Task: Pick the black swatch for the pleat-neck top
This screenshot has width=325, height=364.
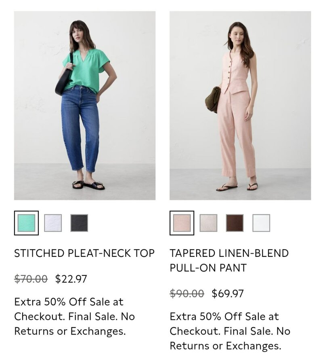Action: click(x=79, y=223)
